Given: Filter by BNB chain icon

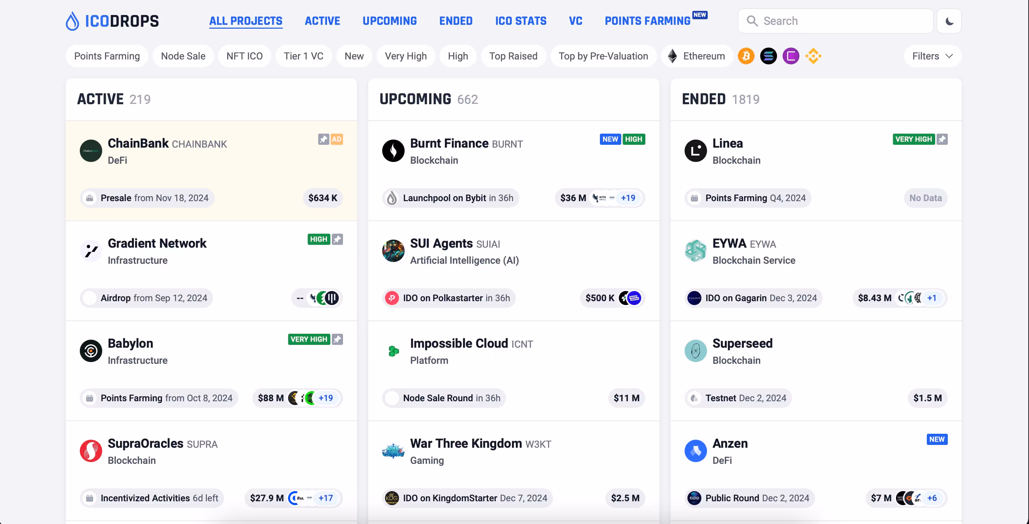Looking at the screenshot, I should coord(813,56).
